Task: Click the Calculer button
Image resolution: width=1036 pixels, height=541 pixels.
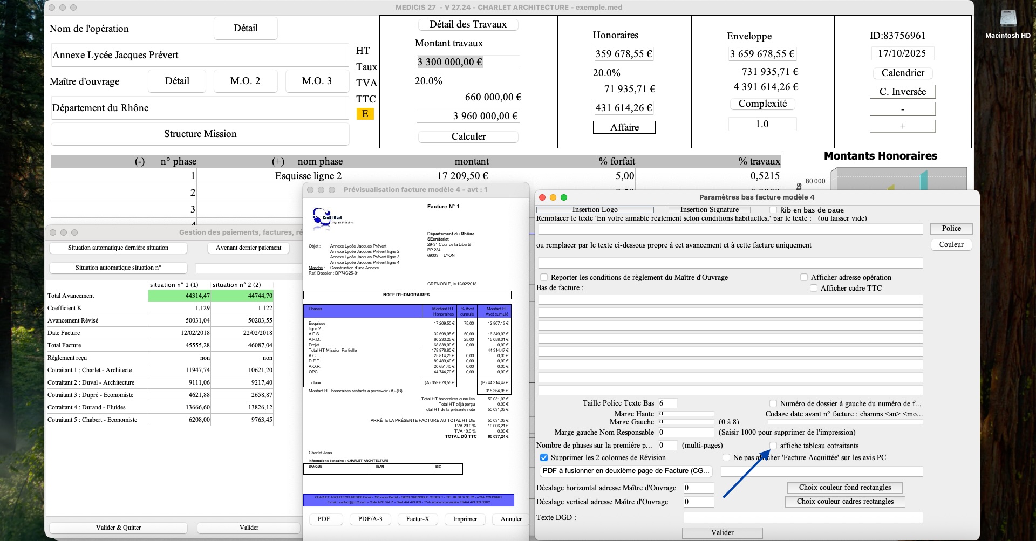Action: pos(468,136)
